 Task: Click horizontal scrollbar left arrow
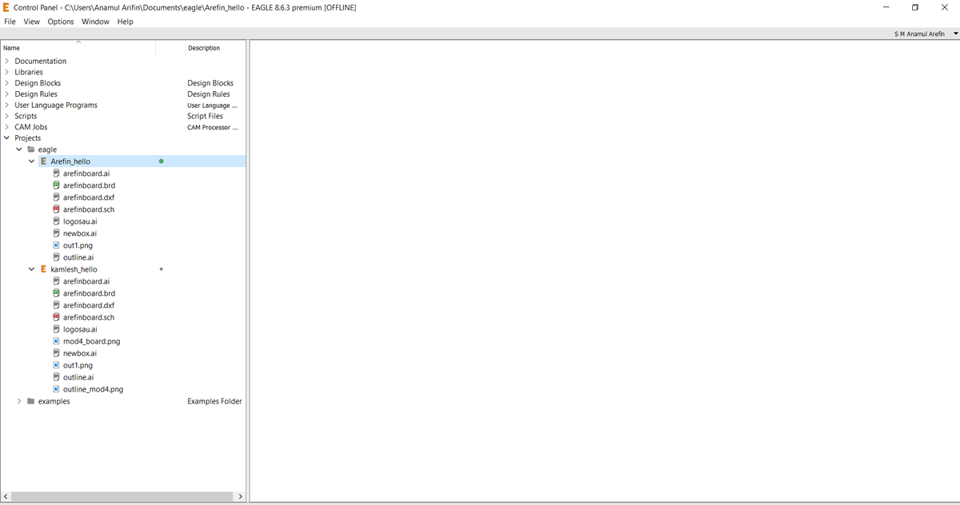[x=6, y=496]
